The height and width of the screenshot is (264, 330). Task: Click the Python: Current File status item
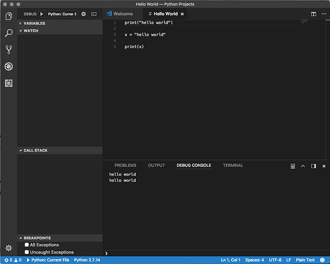tap(48, 260)
